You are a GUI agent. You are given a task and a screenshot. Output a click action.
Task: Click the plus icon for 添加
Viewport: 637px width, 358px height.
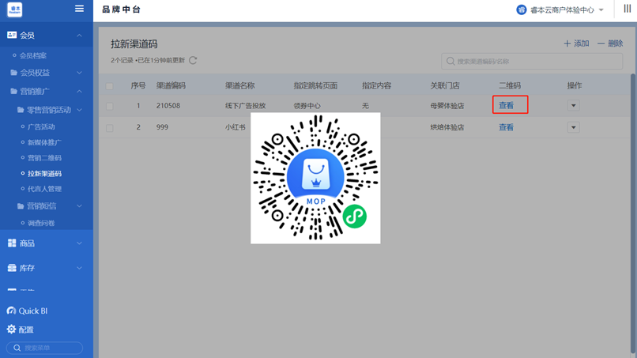click(x=567, y=43)
